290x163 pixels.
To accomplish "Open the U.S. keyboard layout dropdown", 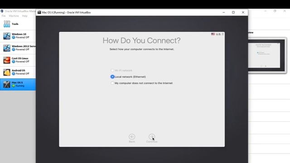I will click(x=220, y=34).
